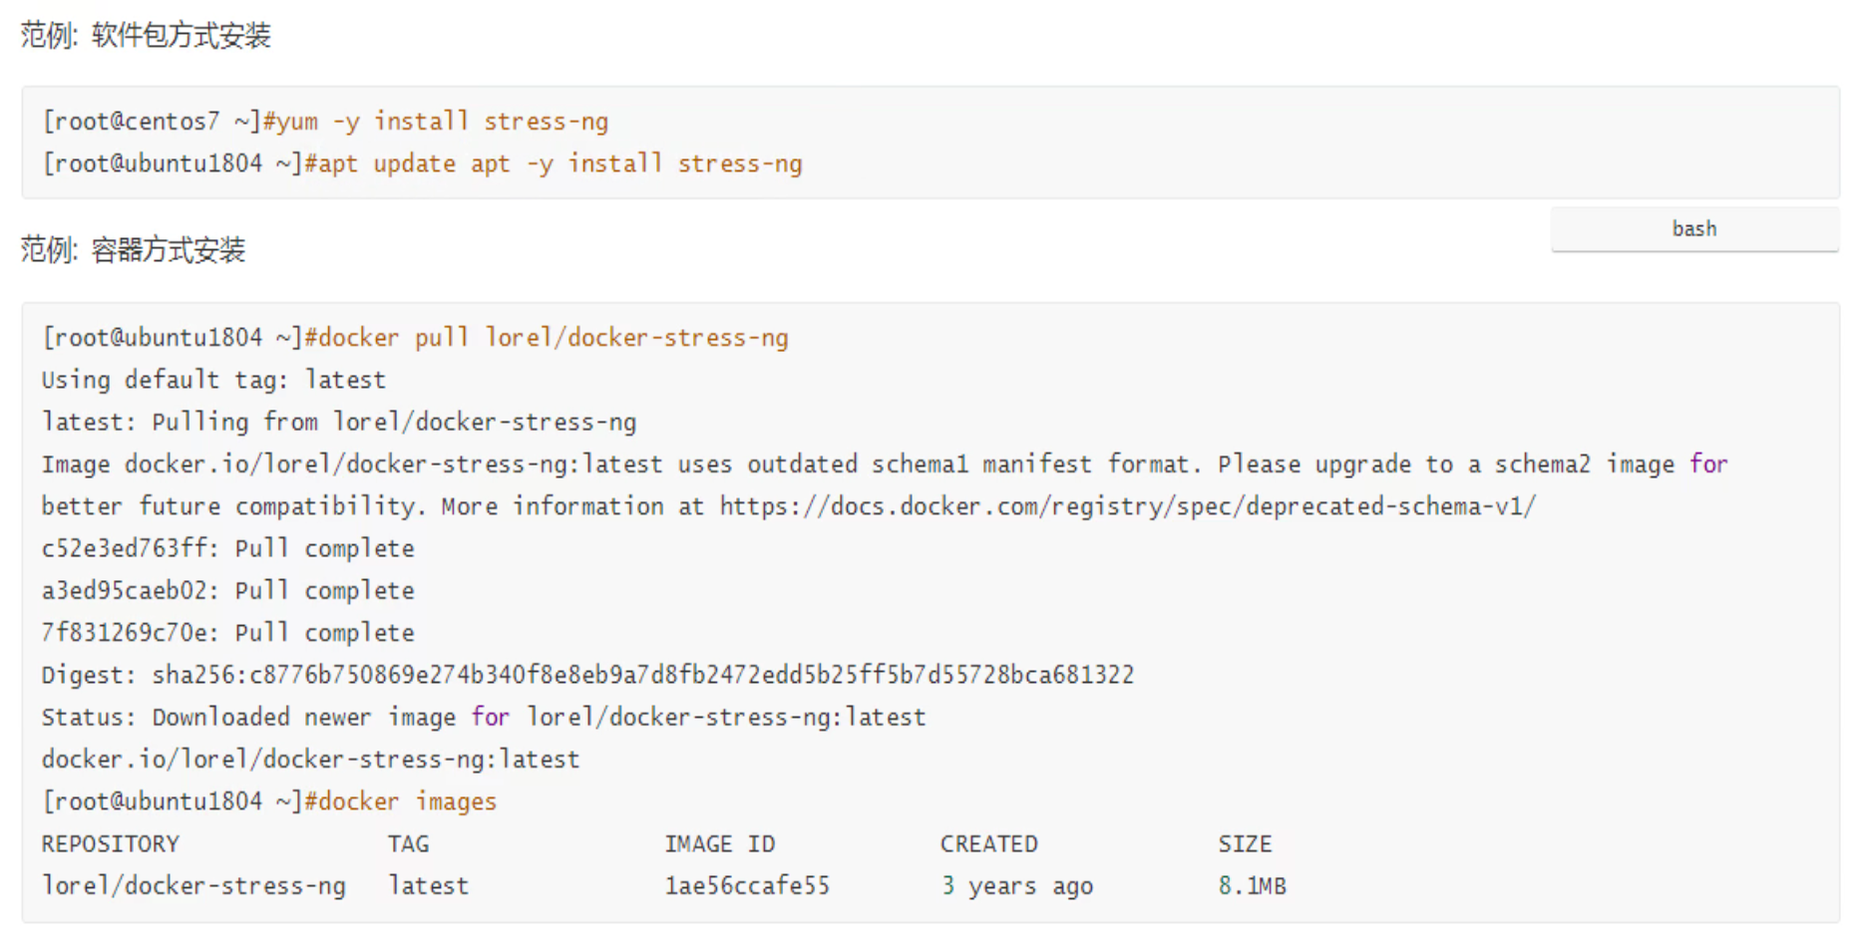Click the '3 years ago' created value
1868x942 pixels.
[1016, 886]
